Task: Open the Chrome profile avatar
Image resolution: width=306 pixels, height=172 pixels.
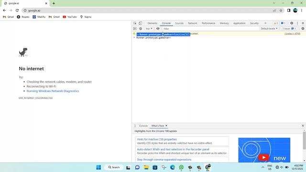Action: (x=295, y=11)
